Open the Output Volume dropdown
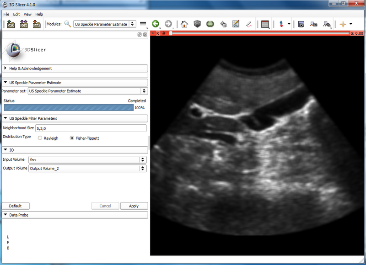The width and height of the screenshot is (366, 265). coord(87,169)
